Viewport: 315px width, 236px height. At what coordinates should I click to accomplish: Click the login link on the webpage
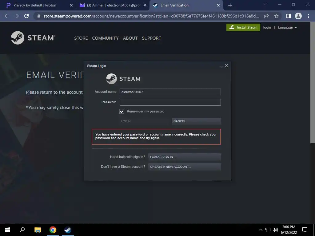(x=267, y=27)
